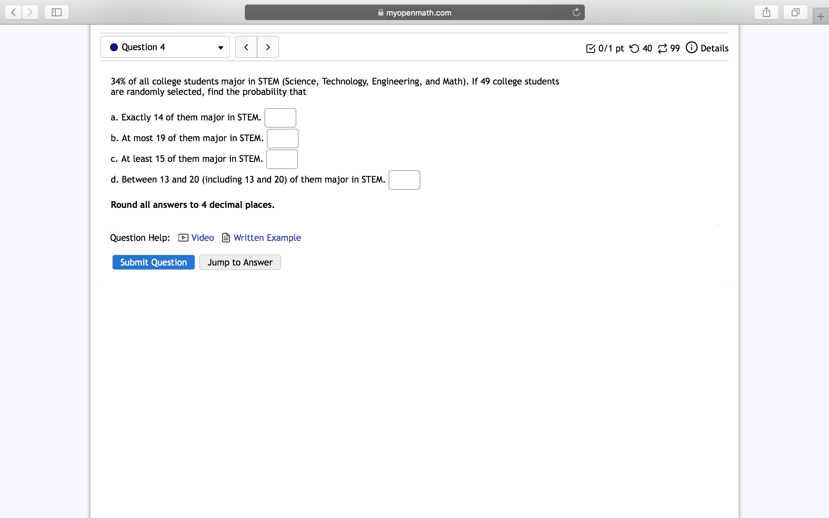Click the browser back arrow
Viewport: 829px width, 518px height.
pos(13,13)
